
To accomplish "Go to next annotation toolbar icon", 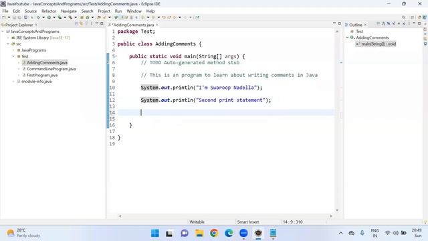I will point(142,17).
